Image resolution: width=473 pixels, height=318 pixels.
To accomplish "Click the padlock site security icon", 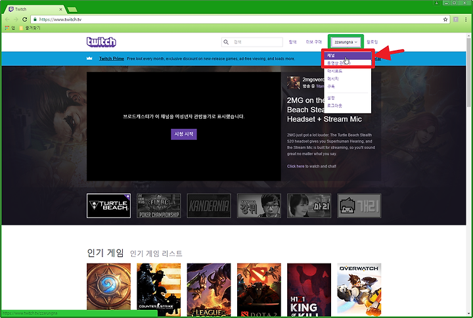I will pyautogui.click(x=35, y=19).
